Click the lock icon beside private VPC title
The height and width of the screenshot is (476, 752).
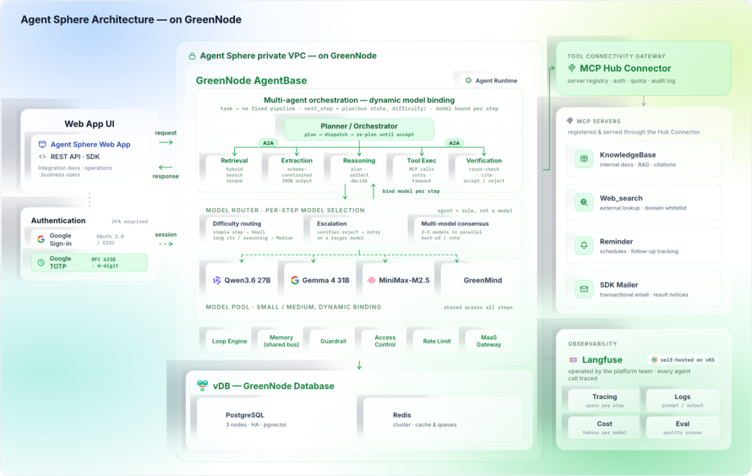[192, 56]
